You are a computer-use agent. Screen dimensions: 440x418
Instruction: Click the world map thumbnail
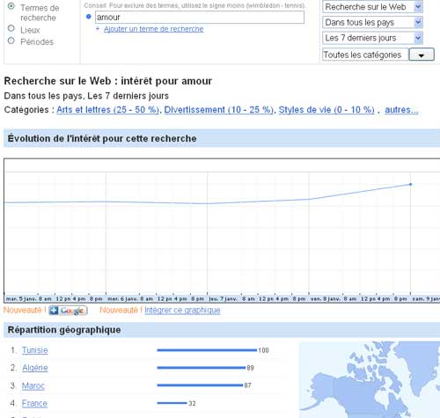pyautogui.click(x=370, y=379)
